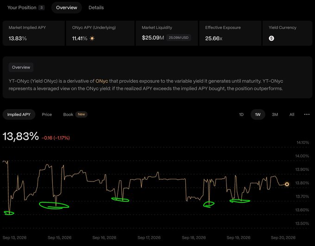Viewport: 315px width, 246px height.
Task: Set chart range to 1W
Action: click(258, 115)
